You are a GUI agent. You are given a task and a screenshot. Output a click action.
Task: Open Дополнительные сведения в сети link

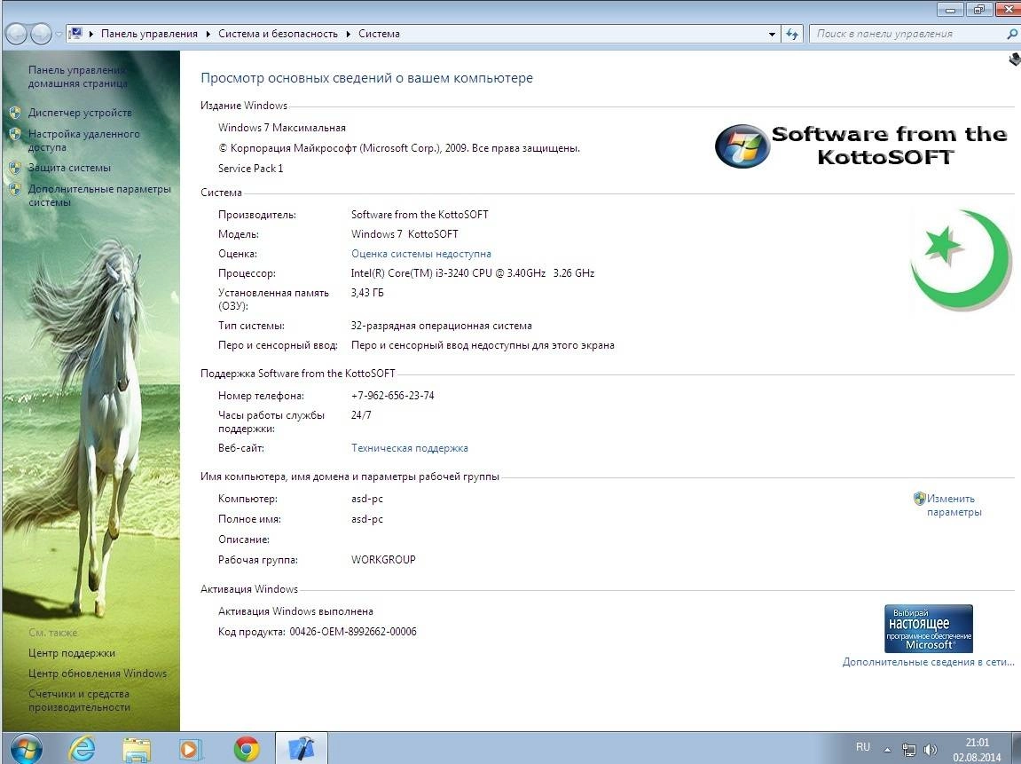(928, 662)
